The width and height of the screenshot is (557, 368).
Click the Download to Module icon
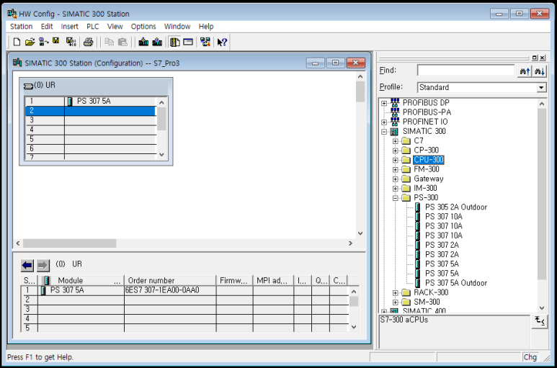coord(143,42)
